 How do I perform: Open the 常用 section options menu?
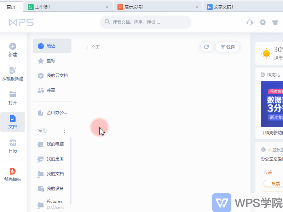(64, 130)
